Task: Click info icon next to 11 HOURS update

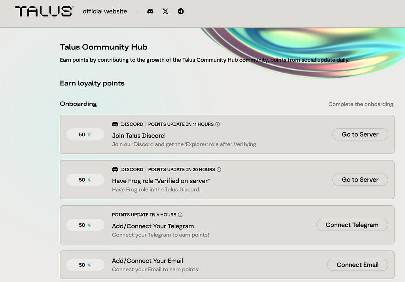Action: coord(218,124)
